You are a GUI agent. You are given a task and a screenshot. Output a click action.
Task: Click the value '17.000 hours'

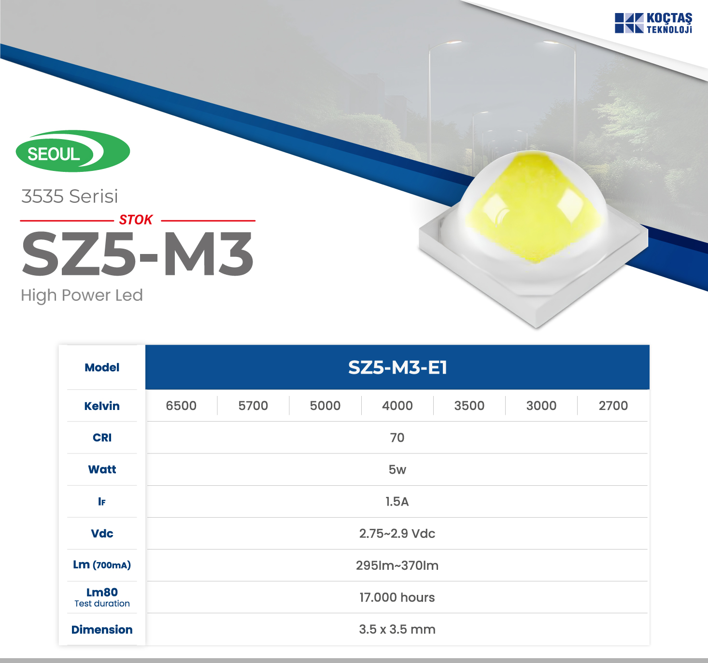pos(397,598)
